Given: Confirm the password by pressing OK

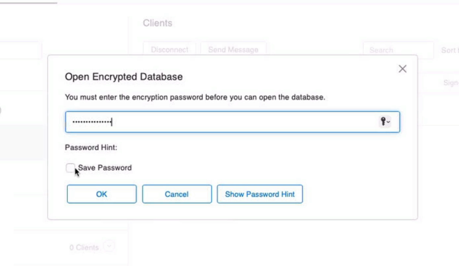Looking at the screenshot, I should point(101,194).
